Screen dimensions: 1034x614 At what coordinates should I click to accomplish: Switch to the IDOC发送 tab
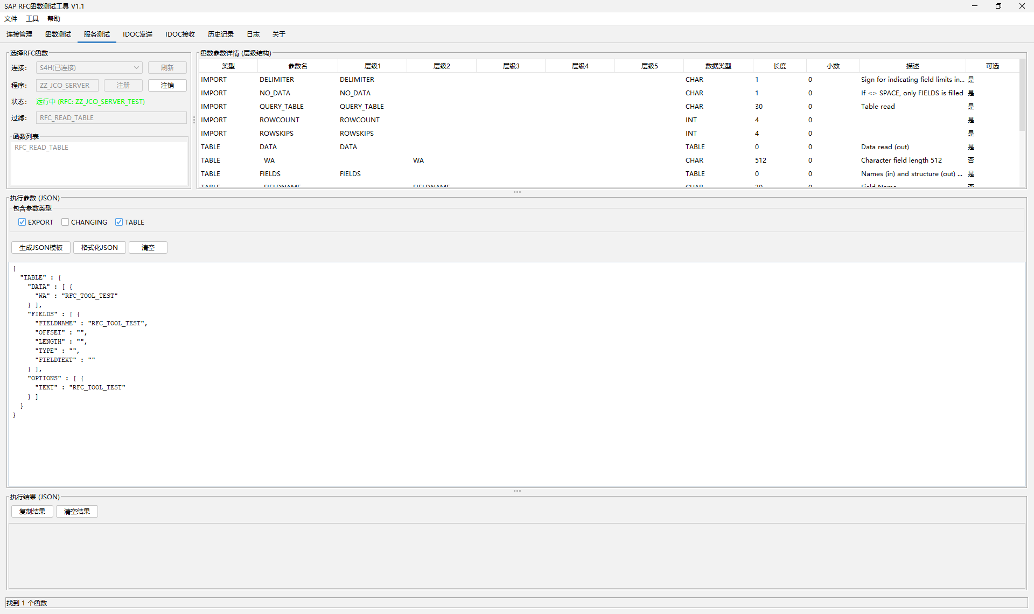click(137, 34)
